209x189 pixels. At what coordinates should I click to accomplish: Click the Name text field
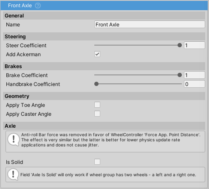point(150,24)
